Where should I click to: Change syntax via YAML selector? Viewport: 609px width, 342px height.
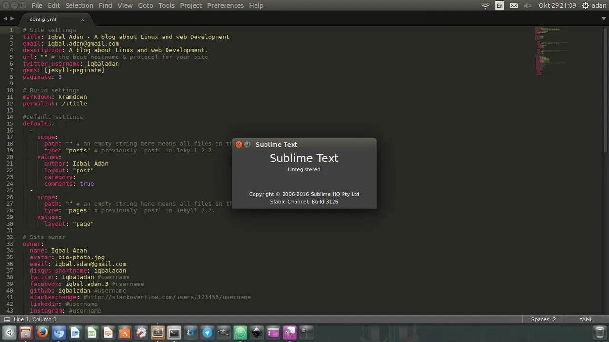point(586,319)
